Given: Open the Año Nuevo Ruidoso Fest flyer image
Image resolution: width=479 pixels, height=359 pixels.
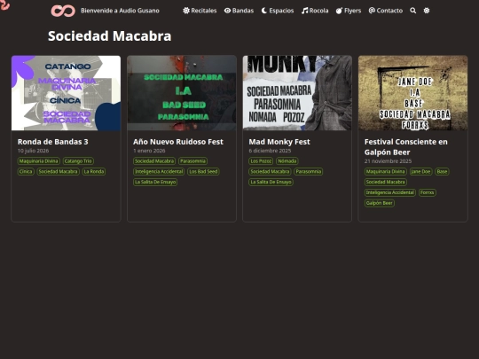Looking at the screenshot, I should tap(182, 93).
